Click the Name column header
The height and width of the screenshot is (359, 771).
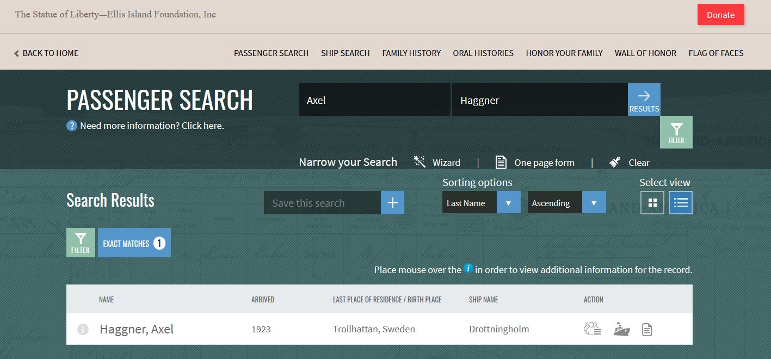click(107, 300)
